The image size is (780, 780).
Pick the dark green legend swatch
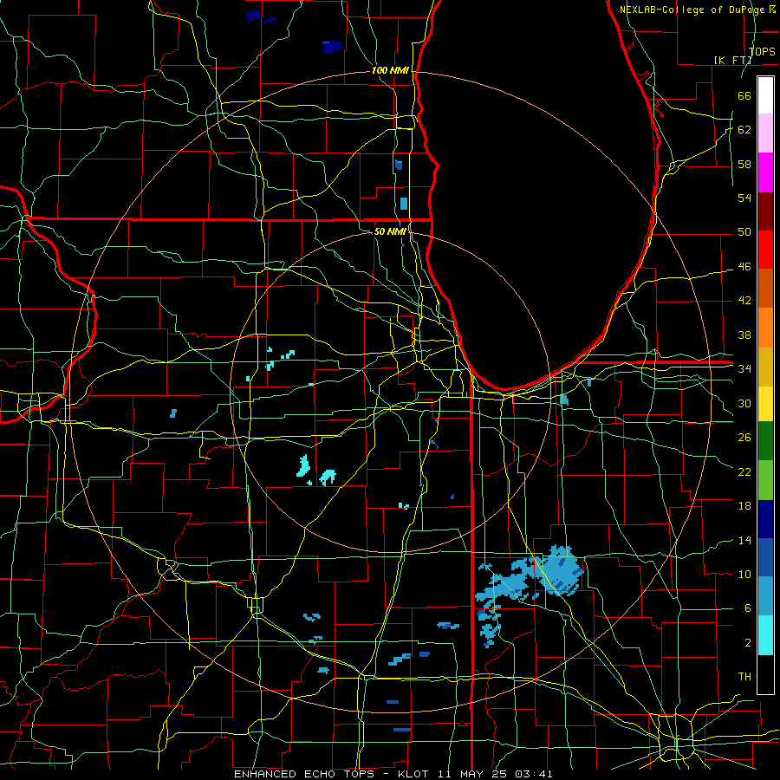click(765, 441)
